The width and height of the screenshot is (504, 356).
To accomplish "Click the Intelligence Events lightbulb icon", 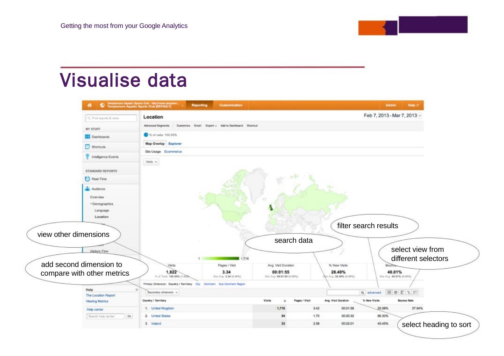I will 87,157.
